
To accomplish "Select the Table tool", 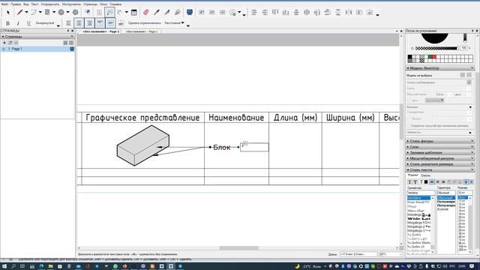I will pos(133,12).
